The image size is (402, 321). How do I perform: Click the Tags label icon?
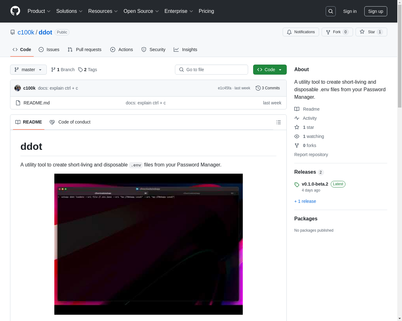click(80, 70)
